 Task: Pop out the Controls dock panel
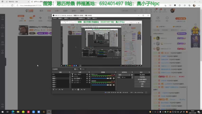pyautogui.click(x=149, y=72)
